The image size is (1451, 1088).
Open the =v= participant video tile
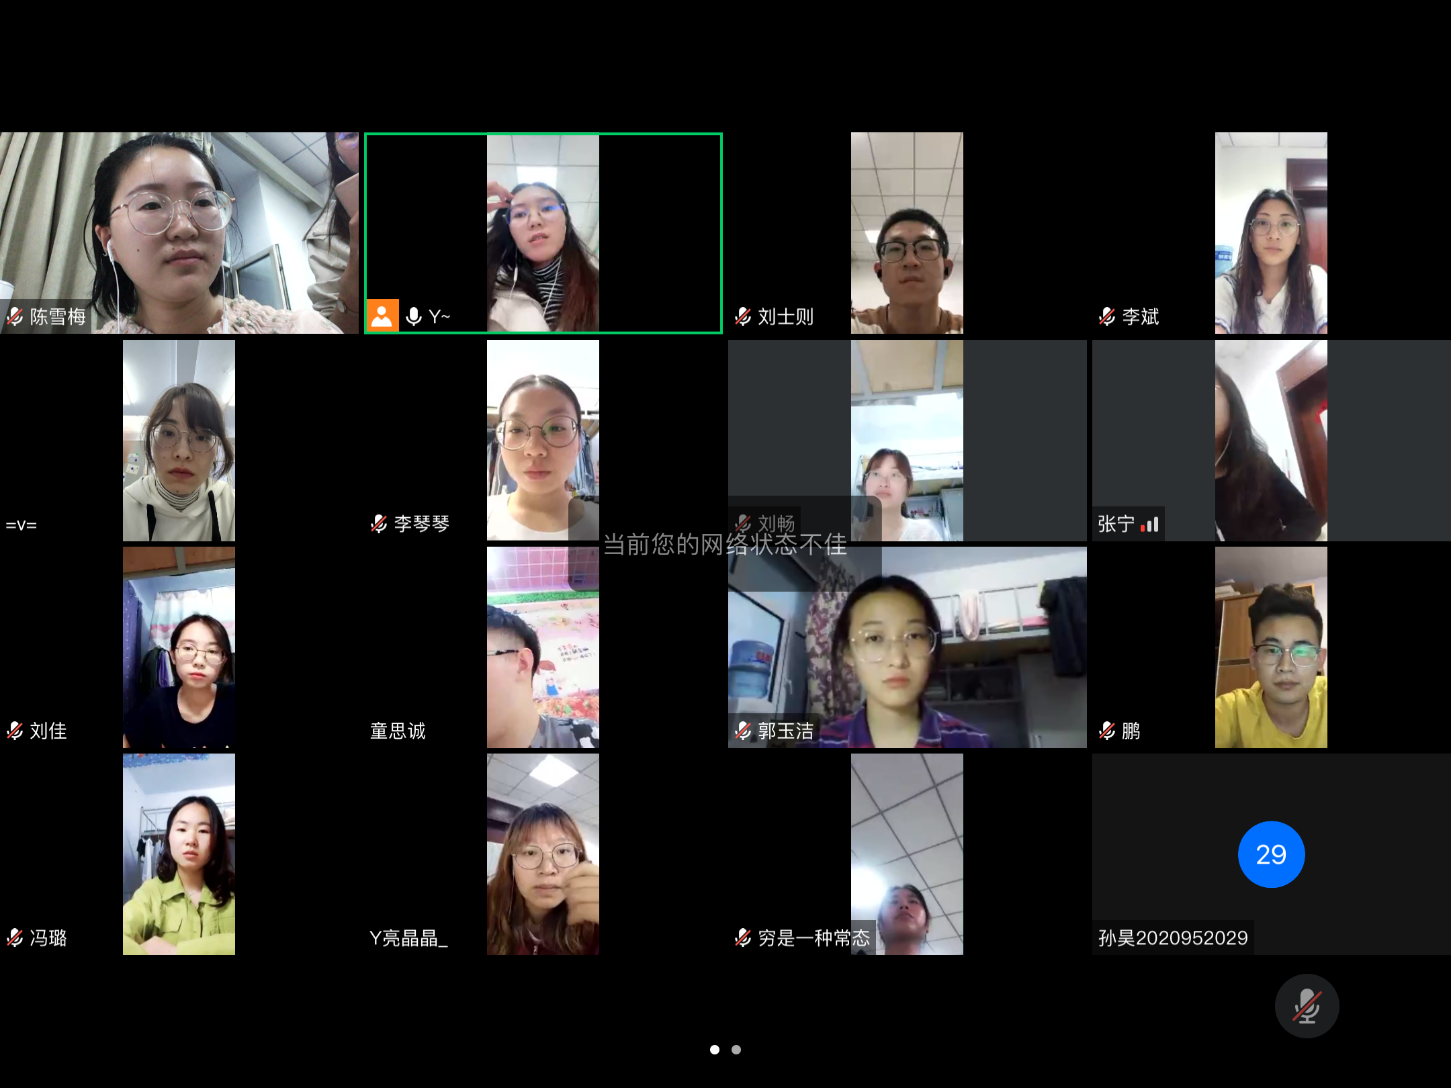(179, 441)
